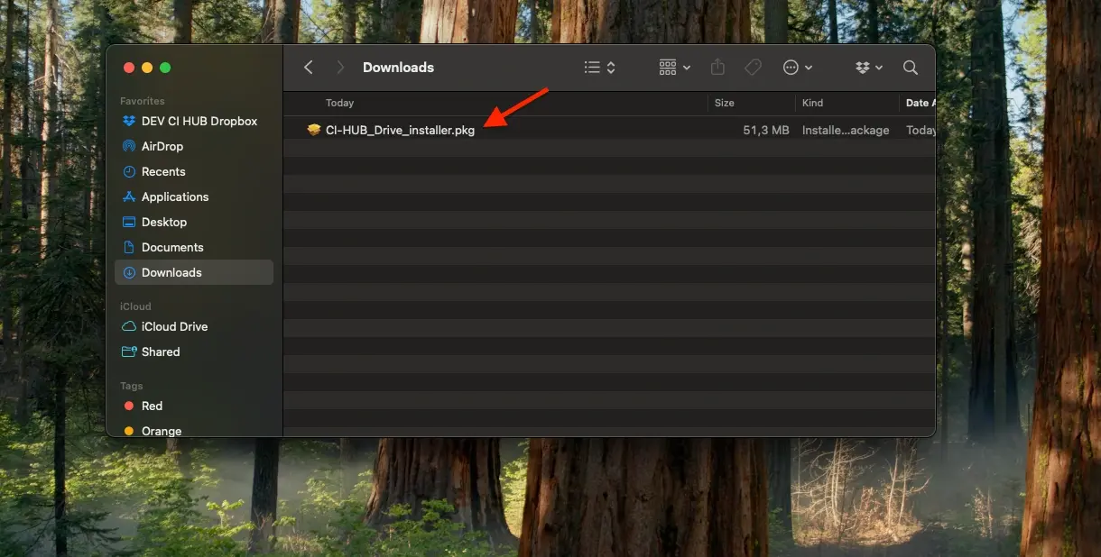This screenshot has height=557, width=1101.
Task: Click the green full-screen button
Action: [x=165, y=68]
